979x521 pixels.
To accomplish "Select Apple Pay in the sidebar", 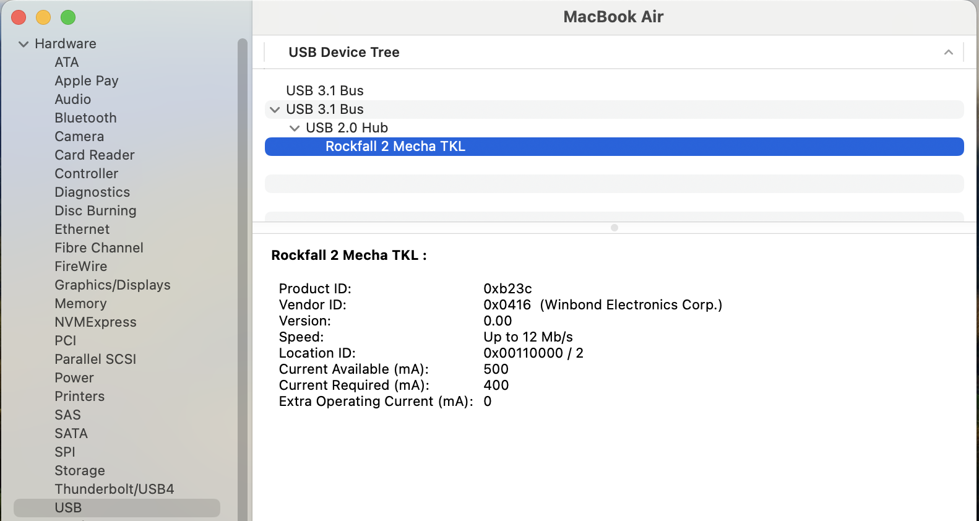I will pos(87,81).
